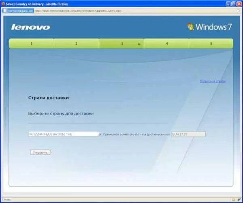Select step 5 tab

pyautogui.click(x=211, y=44)
